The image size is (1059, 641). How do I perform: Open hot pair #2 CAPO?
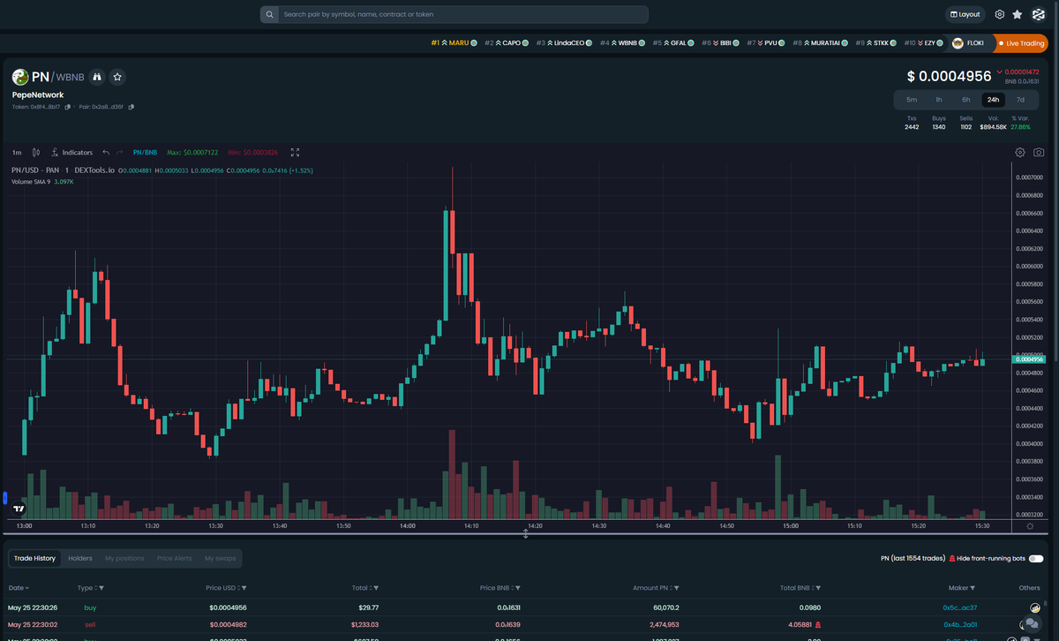(507, 42)
